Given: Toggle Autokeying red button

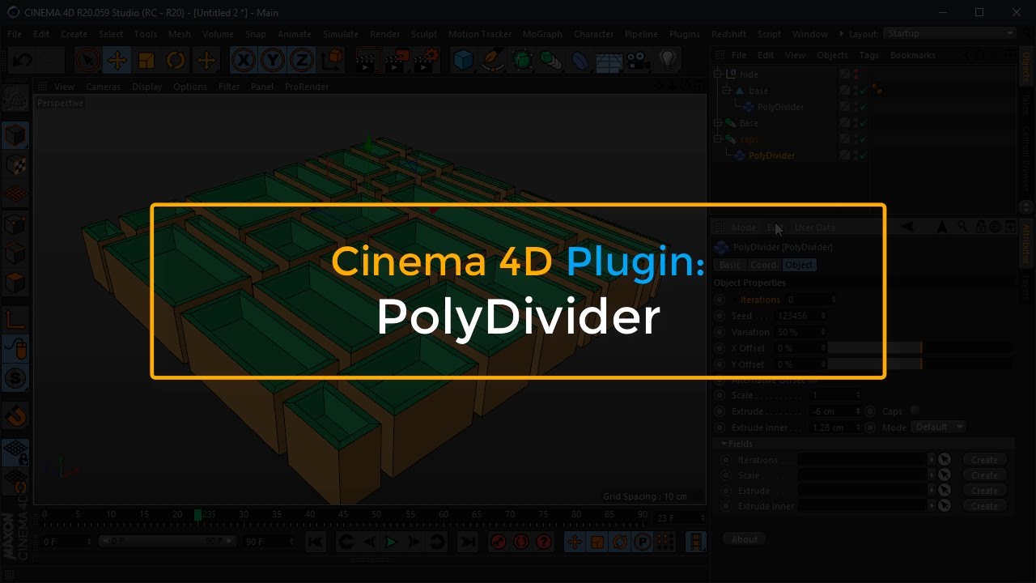Looking at the screenshot, I should tap(521, 542).
